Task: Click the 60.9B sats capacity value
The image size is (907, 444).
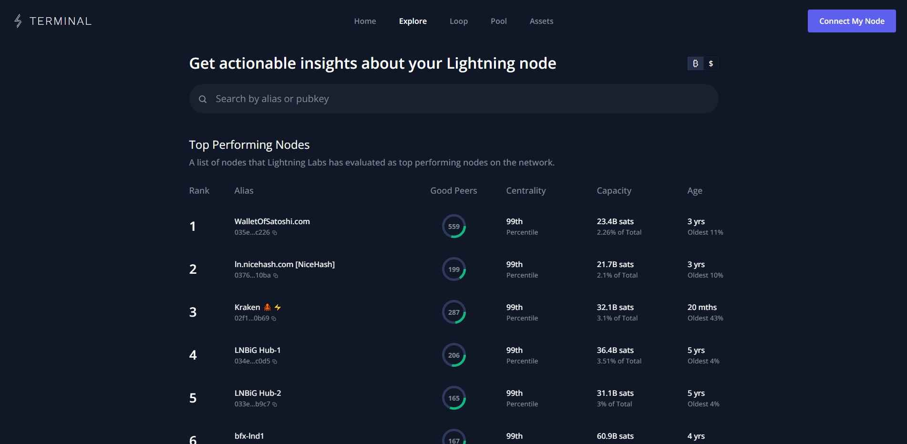Action: 615,436
